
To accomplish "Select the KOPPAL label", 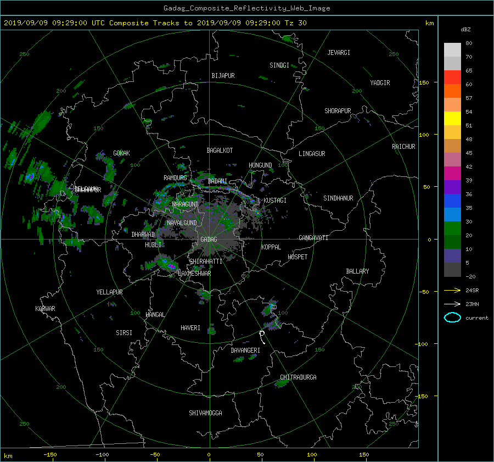I will tap(271, 247).
